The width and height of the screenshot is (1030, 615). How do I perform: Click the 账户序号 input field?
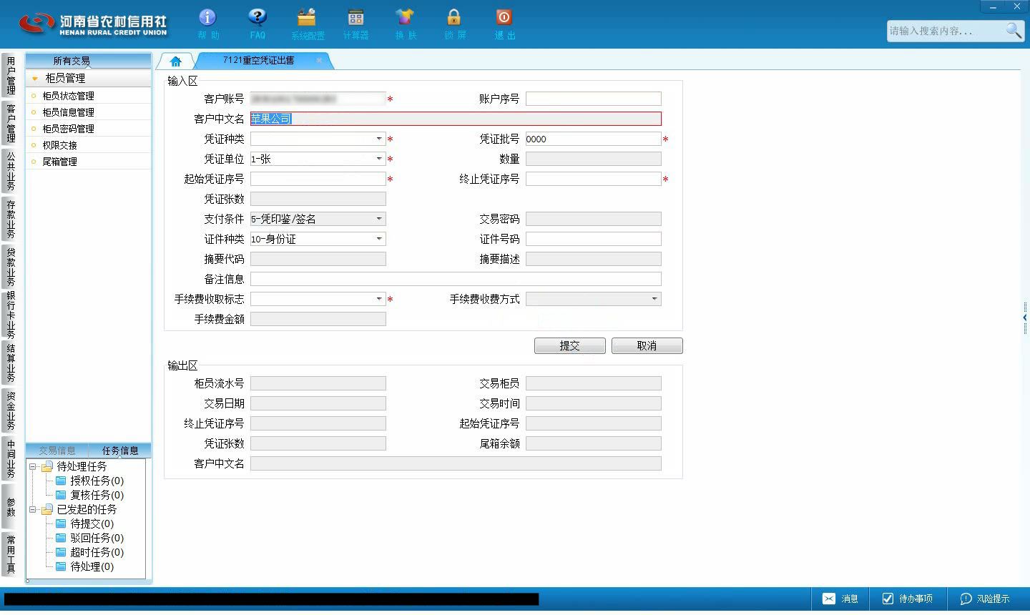[x=594, y=99]
